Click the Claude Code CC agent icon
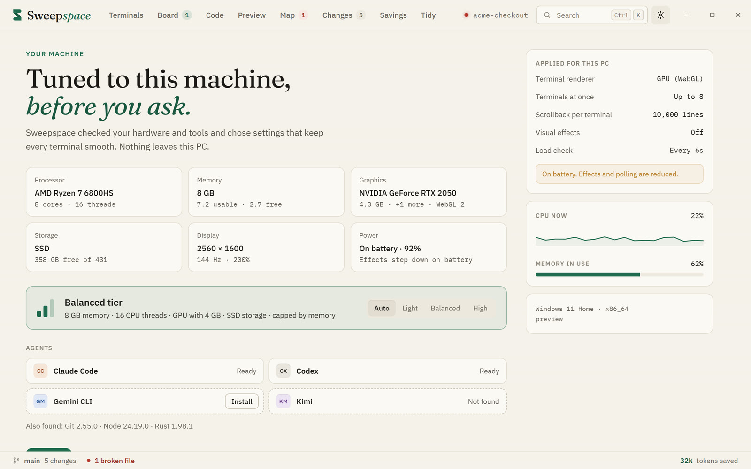This screenshot has width=751, height=469. tap(40, 371)
